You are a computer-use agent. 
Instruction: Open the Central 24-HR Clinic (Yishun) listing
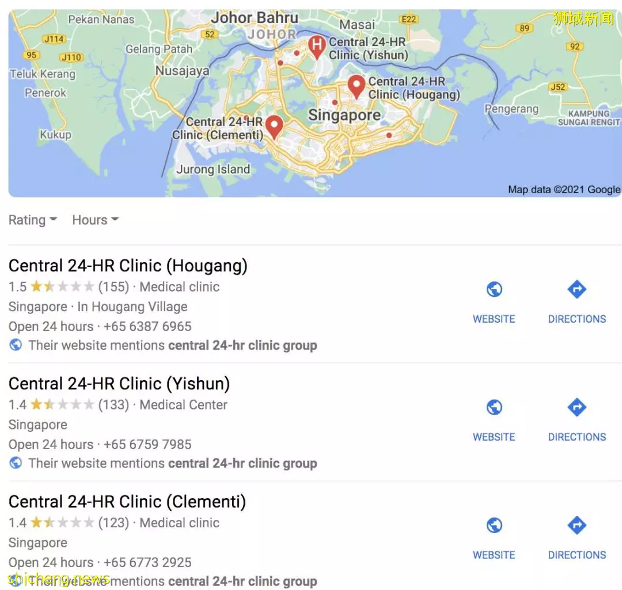pos(119,384)
